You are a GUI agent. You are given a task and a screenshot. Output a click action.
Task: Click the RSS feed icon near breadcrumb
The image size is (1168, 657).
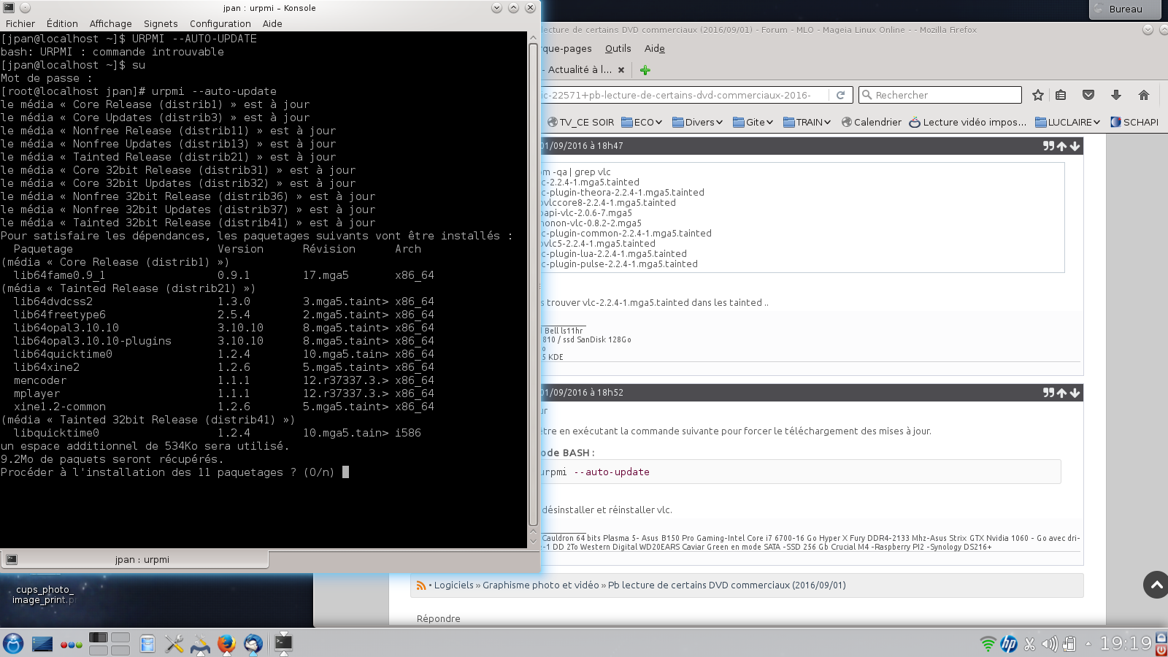tap(421, 585)
